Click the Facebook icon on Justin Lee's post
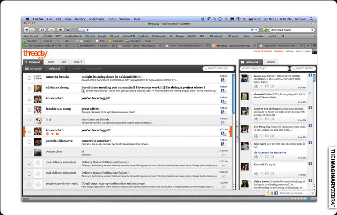The height and width of the screenshot is (215, 337). (310, 75)
